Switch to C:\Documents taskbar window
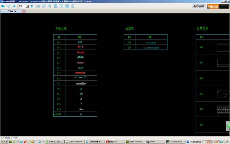230x144 pixels. tap(75, 142)
